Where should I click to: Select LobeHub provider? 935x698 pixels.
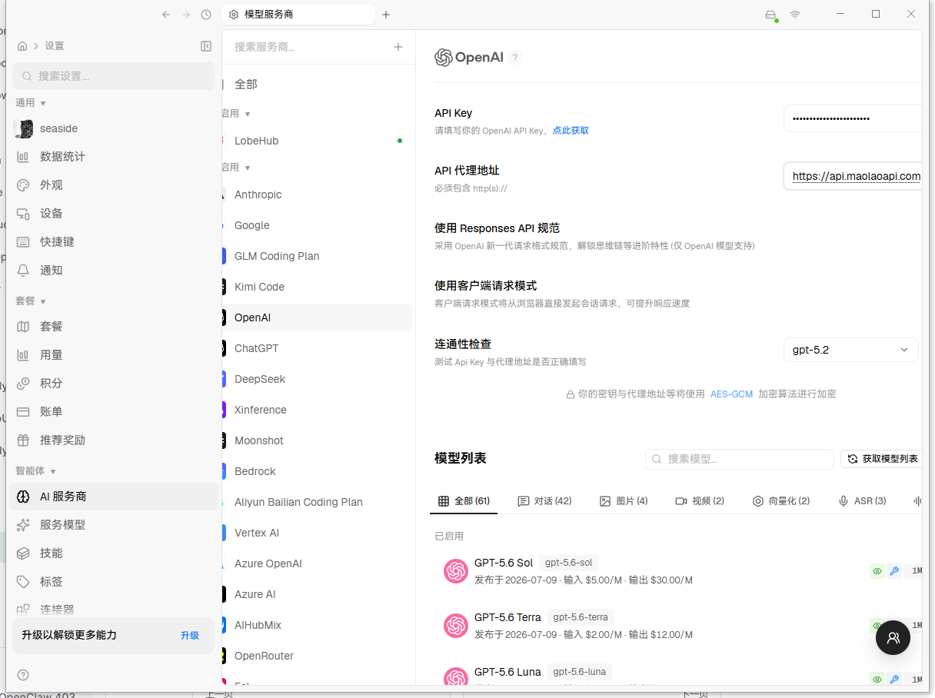[x=317, y=141]
